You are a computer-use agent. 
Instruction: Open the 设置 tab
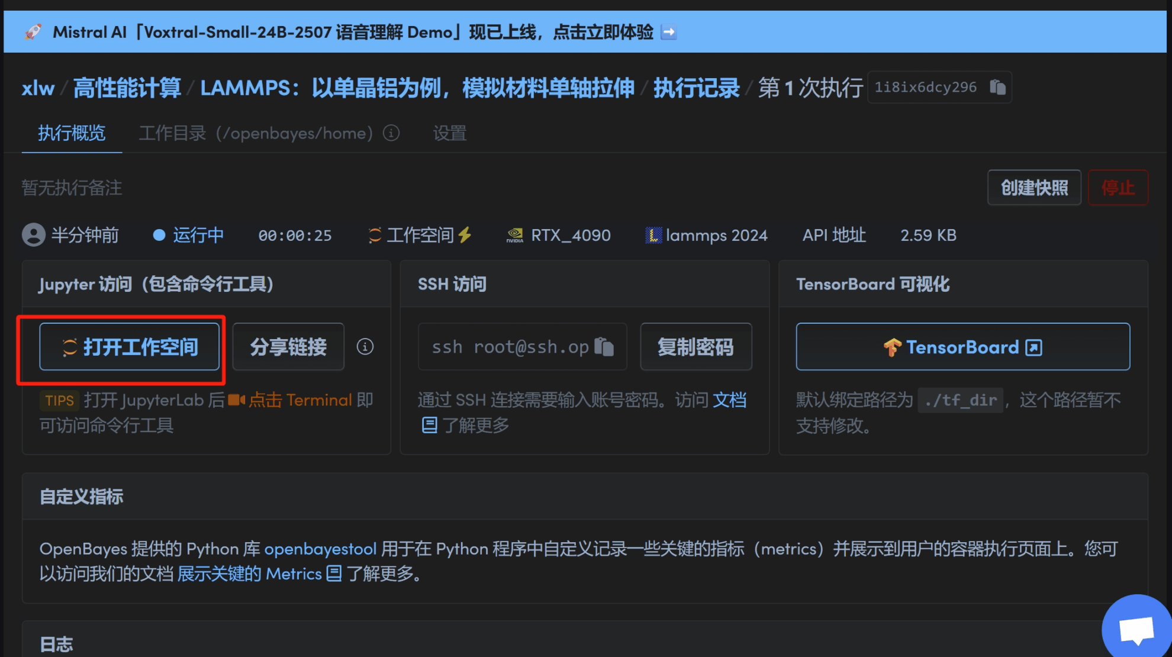449,133
